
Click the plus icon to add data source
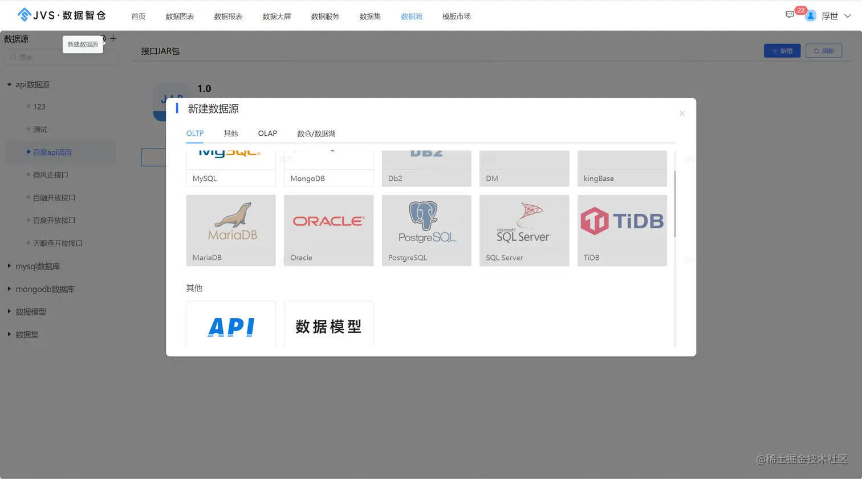click(x=113, y=39)
